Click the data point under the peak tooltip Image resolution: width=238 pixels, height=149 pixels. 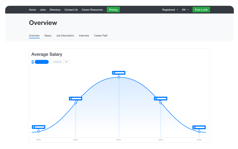tap(119, 77)
